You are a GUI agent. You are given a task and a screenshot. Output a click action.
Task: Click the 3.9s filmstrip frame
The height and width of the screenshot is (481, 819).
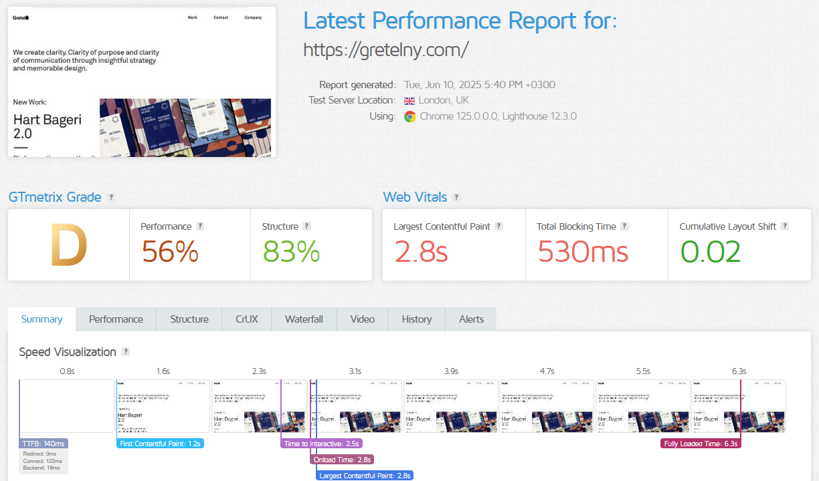click(x=450, y=406)
